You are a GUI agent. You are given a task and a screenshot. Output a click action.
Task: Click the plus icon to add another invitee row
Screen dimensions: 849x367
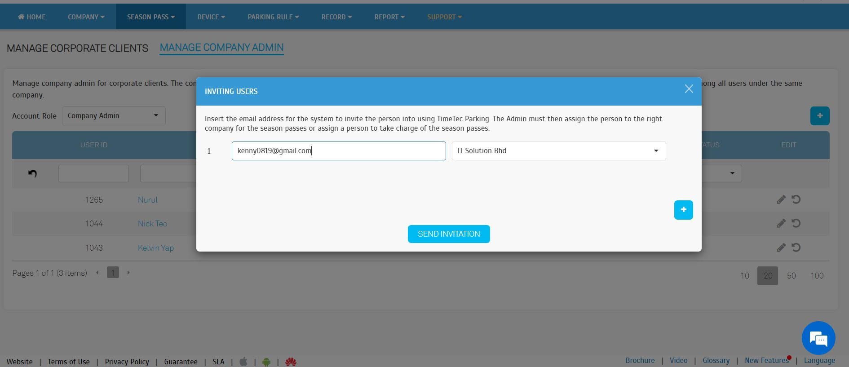click(x=683, y=210)
